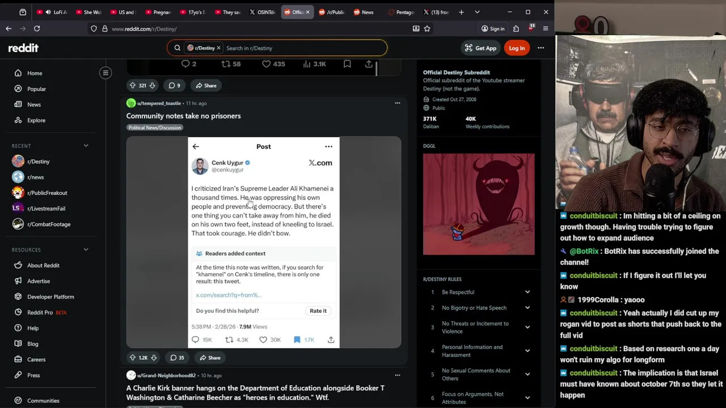Remove the r/Destiny search filter chip
Image resolution: width=726 pixels, height=408 pixels.
[218, 48]
